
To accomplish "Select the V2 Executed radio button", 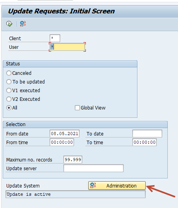I will tap(9, 99).
